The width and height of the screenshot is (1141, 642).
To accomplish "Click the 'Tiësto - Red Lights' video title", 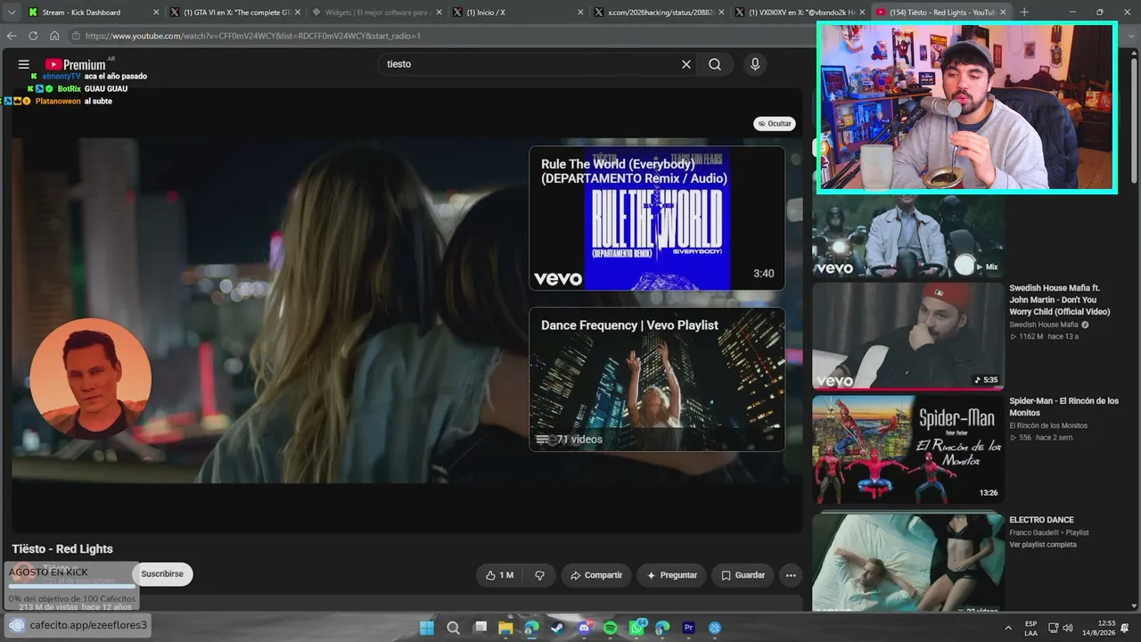I will 62,549.
